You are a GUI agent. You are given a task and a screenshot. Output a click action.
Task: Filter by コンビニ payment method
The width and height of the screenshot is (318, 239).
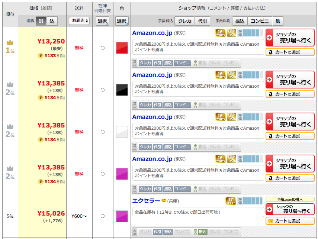click(260, 21)
